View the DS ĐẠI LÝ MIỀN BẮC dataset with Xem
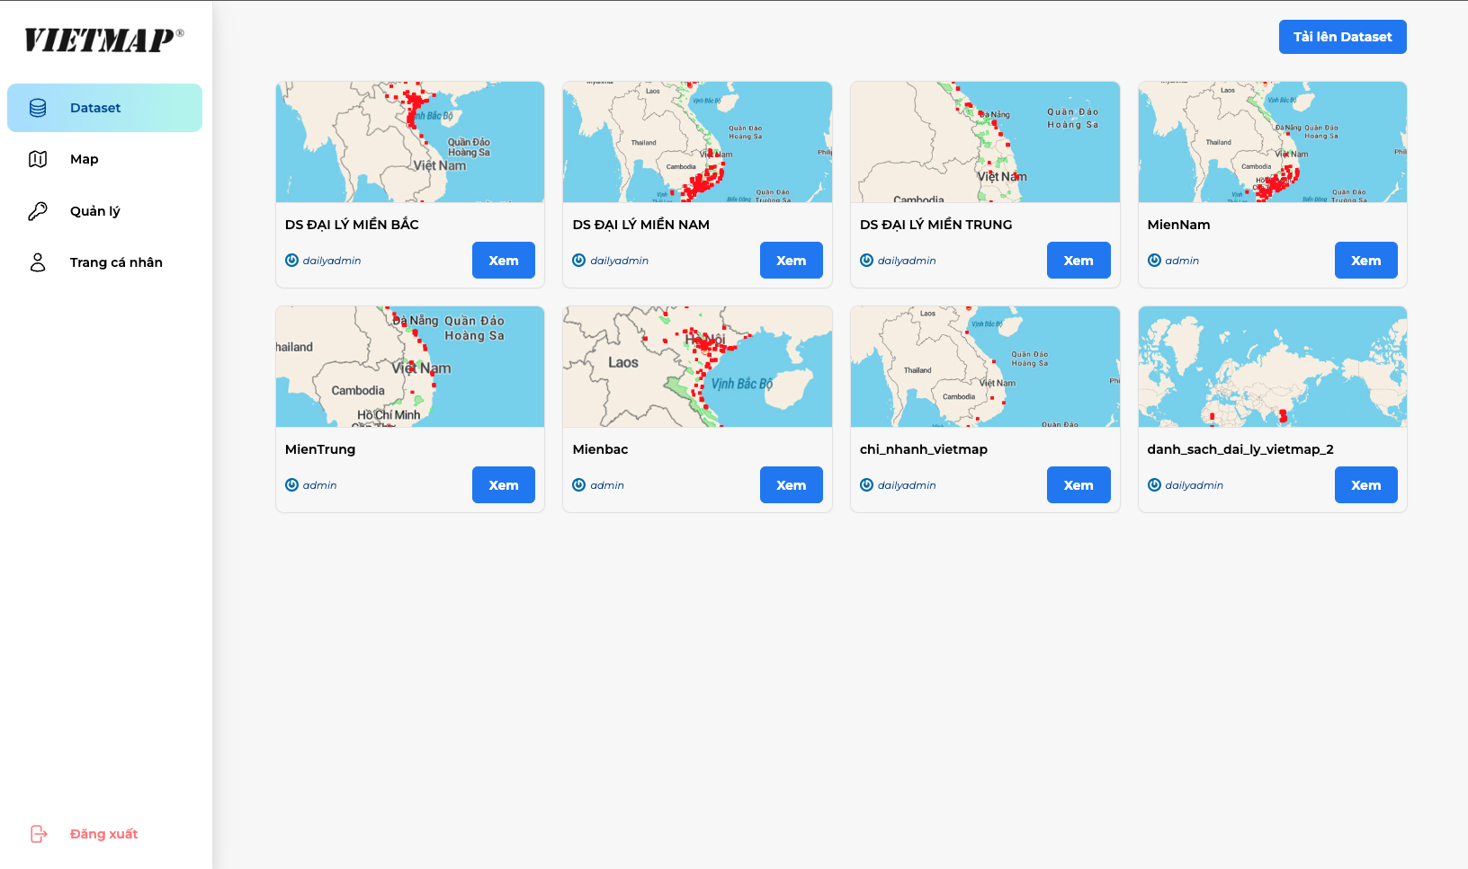 click(x=504, y=261)
